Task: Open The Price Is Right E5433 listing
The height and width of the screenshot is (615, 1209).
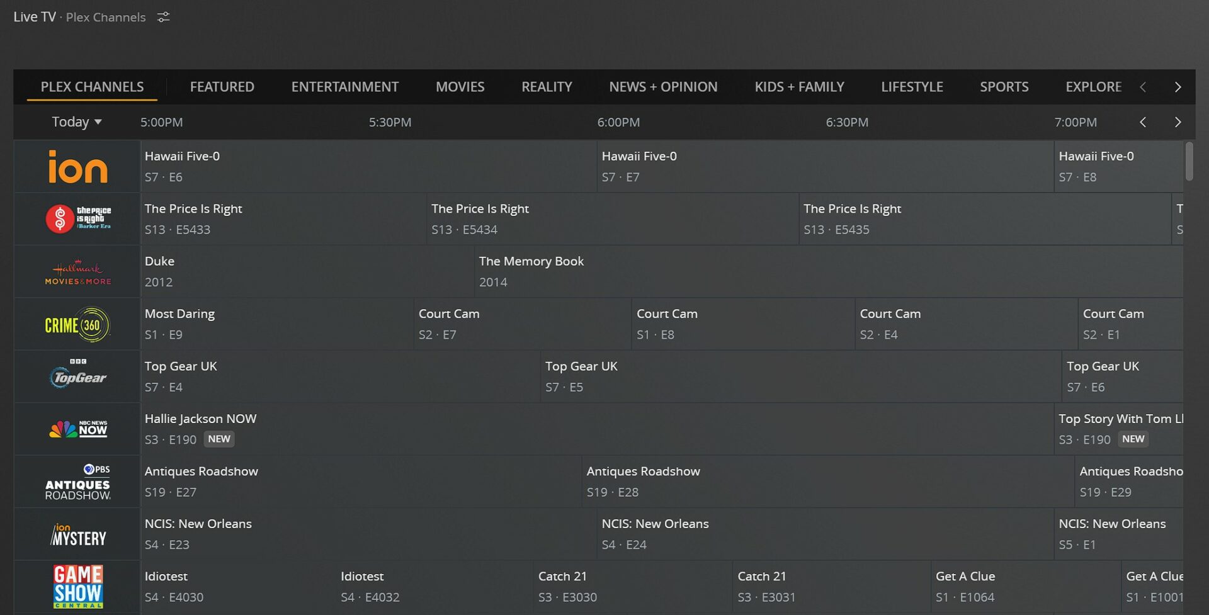Action: coord(283,219)
